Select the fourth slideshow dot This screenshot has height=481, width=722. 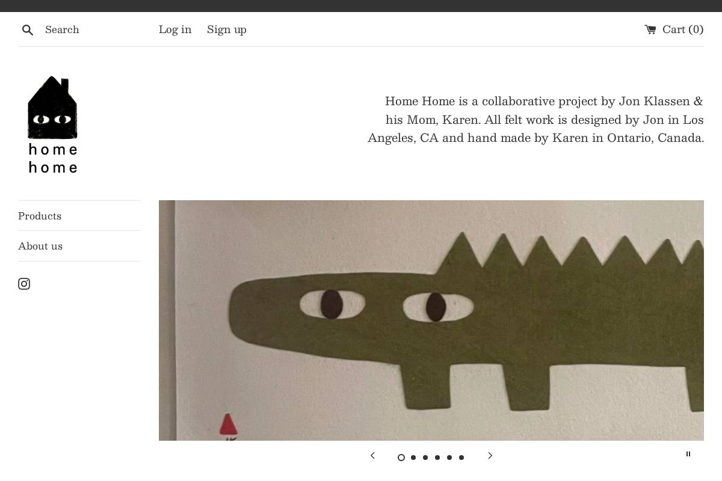pyautogui.click(x=437, y=458)
